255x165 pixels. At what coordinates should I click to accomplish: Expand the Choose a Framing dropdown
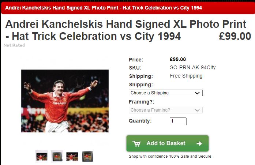pos(166,110)
